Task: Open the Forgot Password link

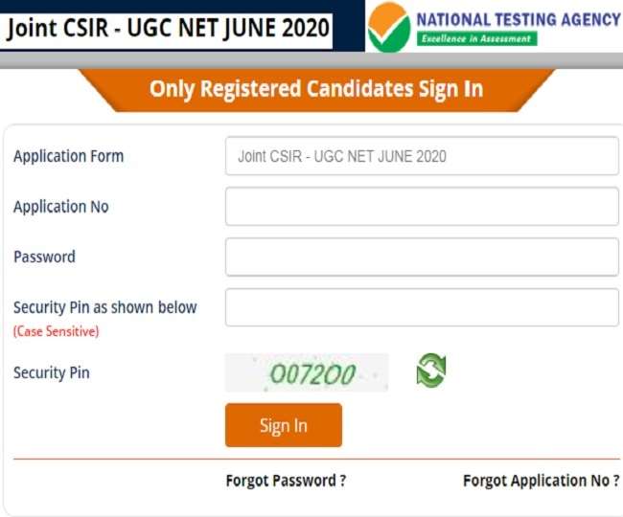Action: [286, 481]
